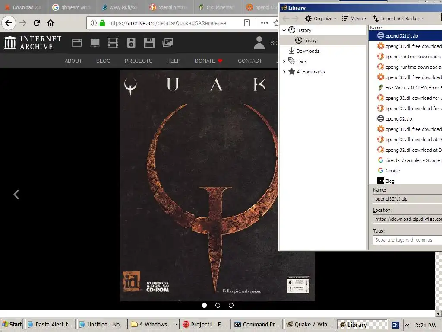Viewport: 442px width, 332px height.
Task: Select directx 7 samples Google history entry
Action: (x=405, y=160)
